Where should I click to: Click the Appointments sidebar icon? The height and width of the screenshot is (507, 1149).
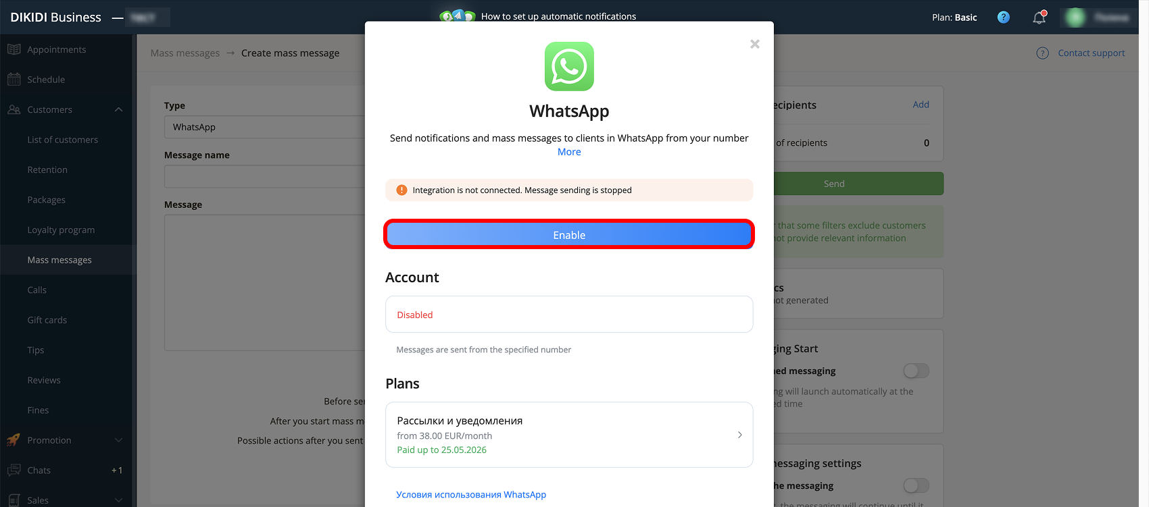14,49
